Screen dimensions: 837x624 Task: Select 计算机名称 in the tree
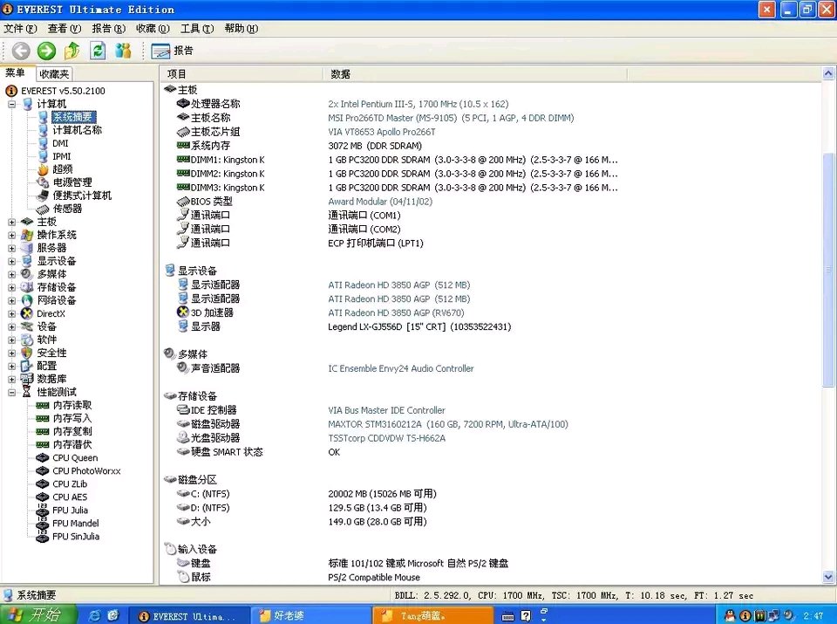tap(77, 130)
